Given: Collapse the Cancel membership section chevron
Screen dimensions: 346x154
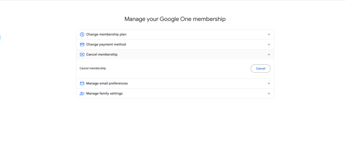Looking at the screenshot, I should [269, 54].
